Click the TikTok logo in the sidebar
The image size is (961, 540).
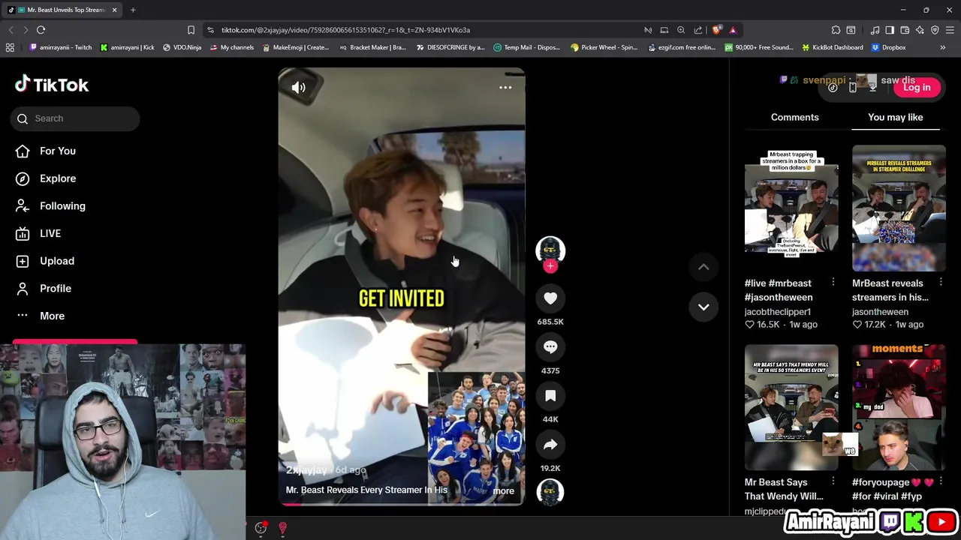(52, 85)
